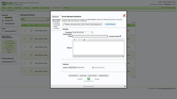Click the Recid Escuela folder icon
Screen dimensions: 177x99
tap(3, 24)
